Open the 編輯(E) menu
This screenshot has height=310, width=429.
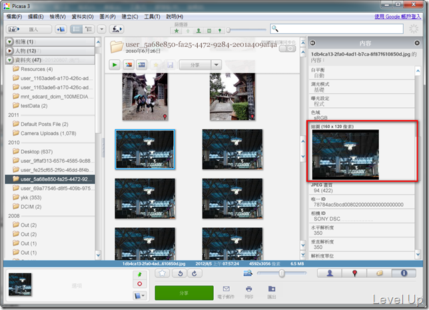coord(36,17)
